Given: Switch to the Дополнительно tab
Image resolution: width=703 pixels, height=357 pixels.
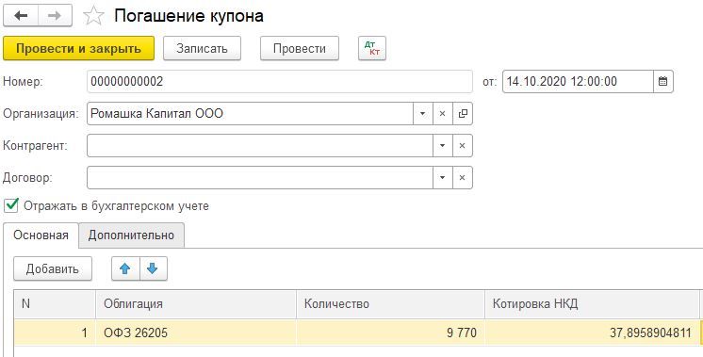Looking at the screenshot, I should 131,235.
